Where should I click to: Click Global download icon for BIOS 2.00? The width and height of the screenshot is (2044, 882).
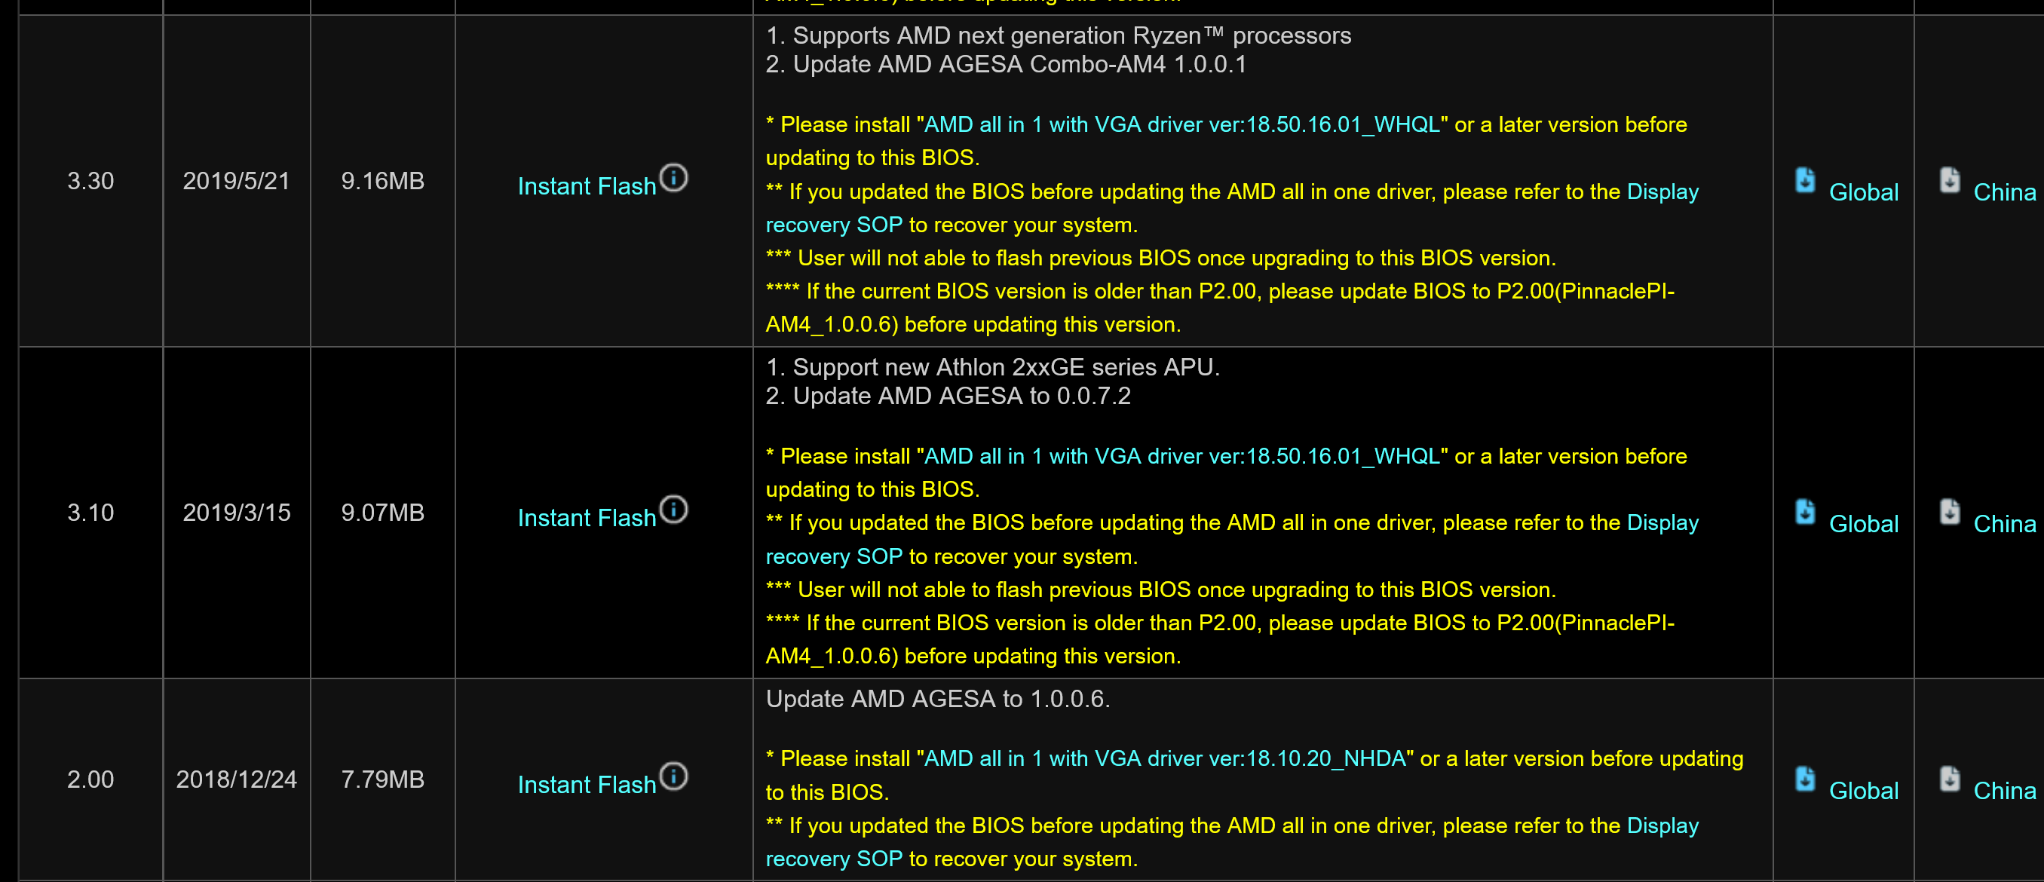[1805, 779]
